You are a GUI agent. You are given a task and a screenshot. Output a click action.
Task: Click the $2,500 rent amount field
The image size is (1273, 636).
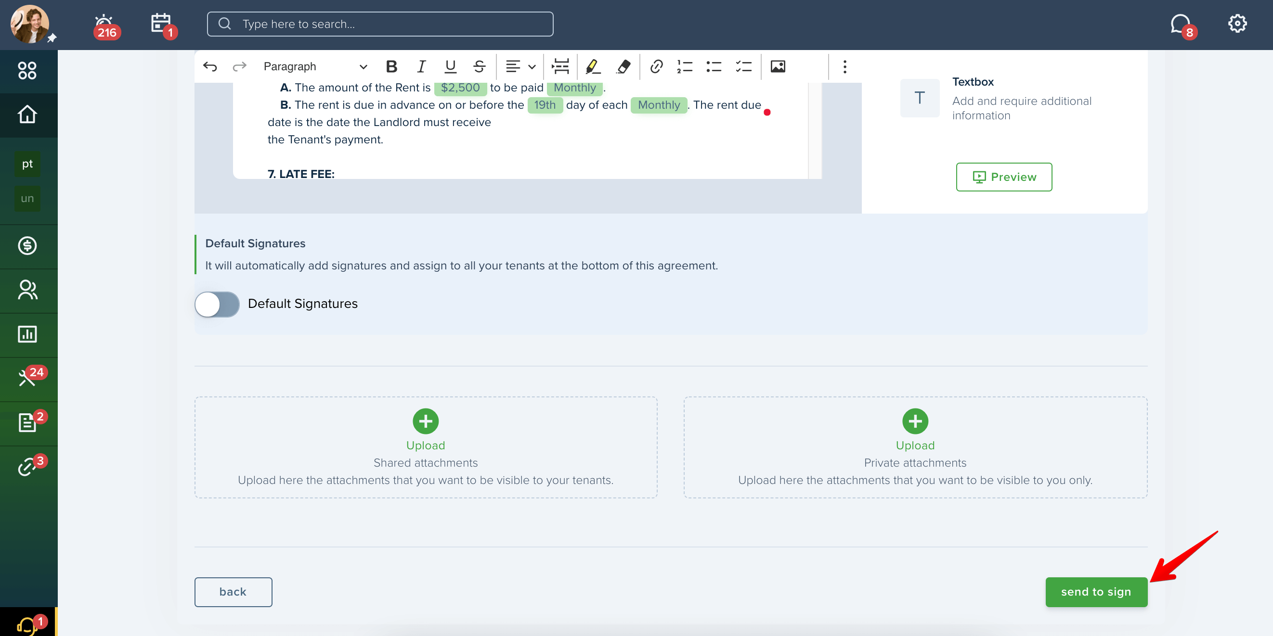coord(460,88)
